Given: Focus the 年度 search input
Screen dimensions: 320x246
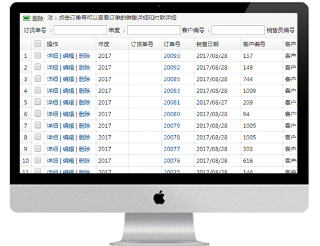Looking at the screenshot, I should tap(154, 30).
